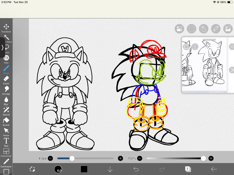This screenshot has height=175, width=234.
Task: Tap the 100% opacity value
Action: [x=132, y=158]
